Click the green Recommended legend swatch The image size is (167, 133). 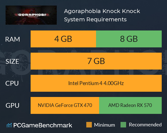123,125
